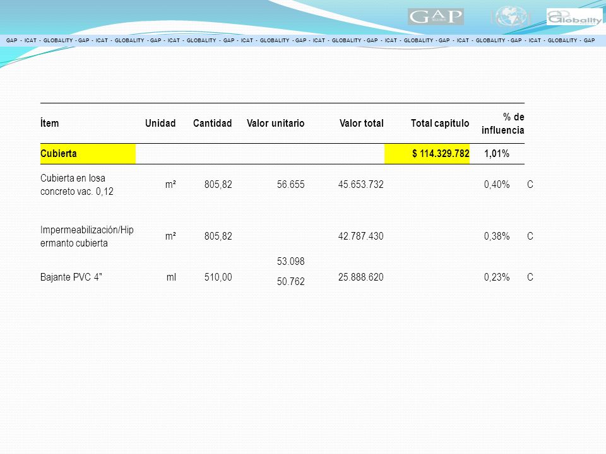Screen dimensions: 606x454
Task: Select the Ítem column header
Action: click(49, 123)
